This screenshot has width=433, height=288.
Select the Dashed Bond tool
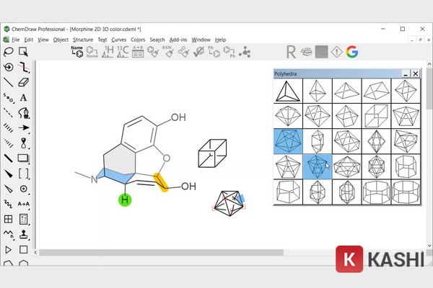[8, 113]
